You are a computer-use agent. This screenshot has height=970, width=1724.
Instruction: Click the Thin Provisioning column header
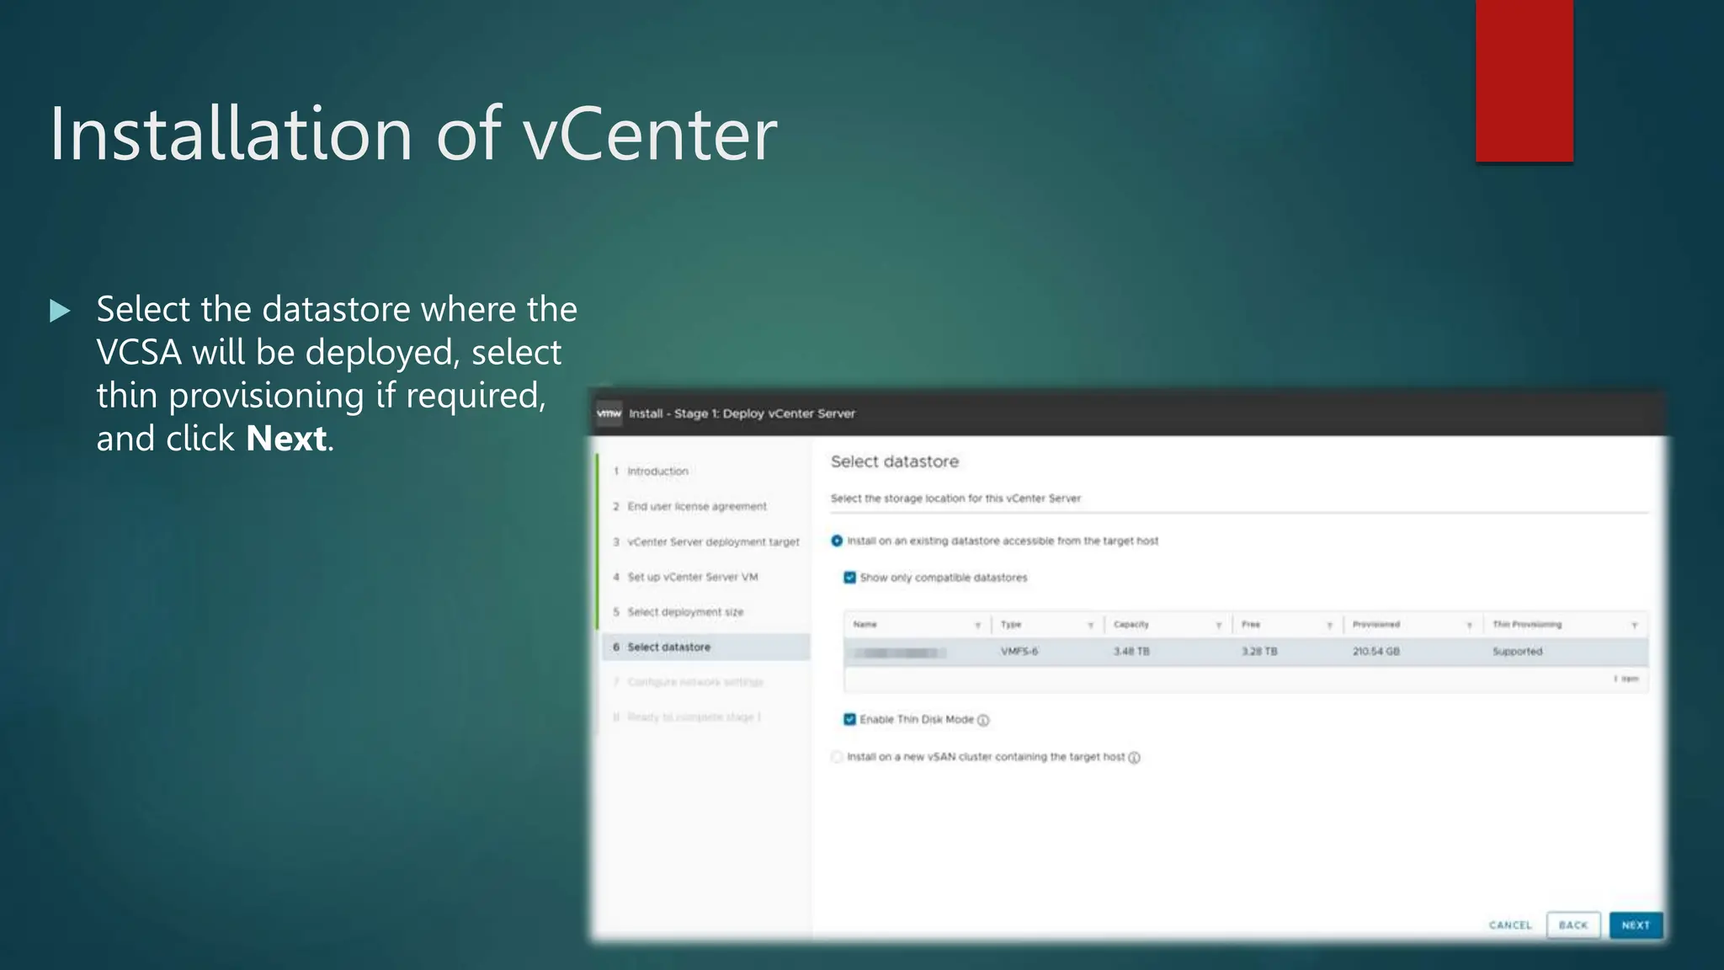click(1527, 625)
